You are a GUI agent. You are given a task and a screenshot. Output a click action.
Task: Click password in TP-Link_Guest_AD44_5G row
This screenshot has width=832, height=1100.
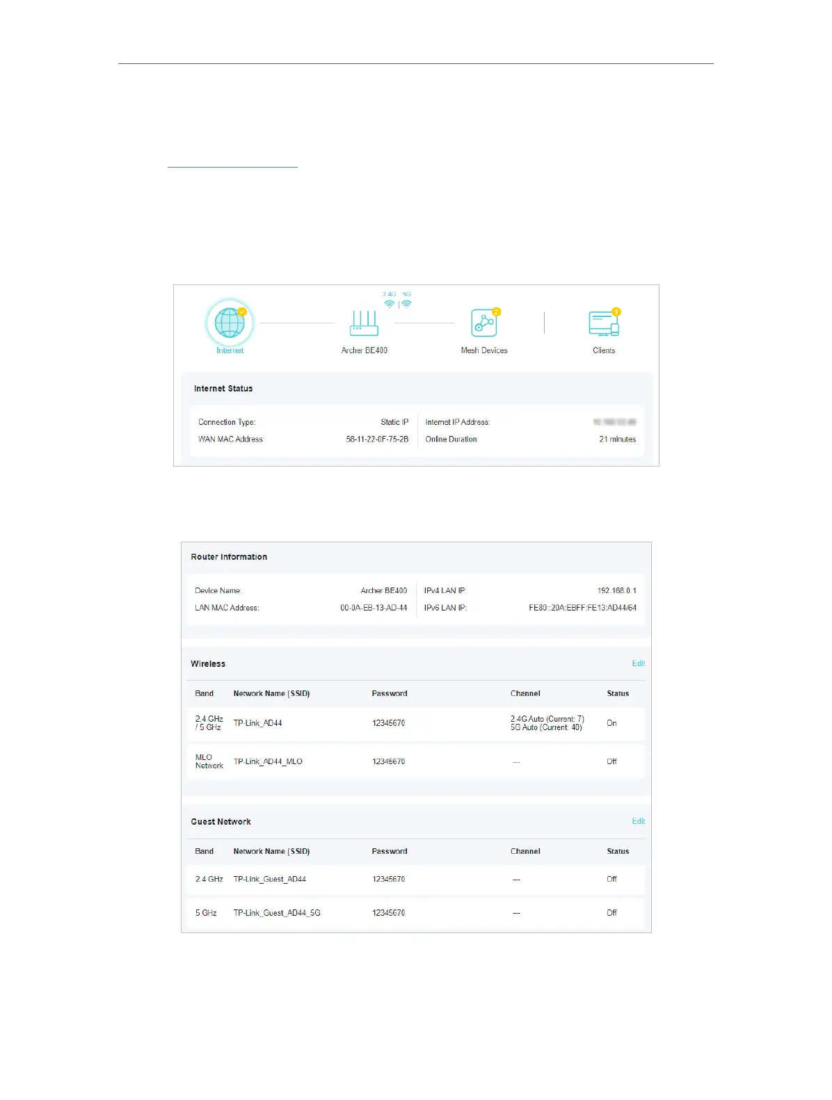[x=388, y=913]
